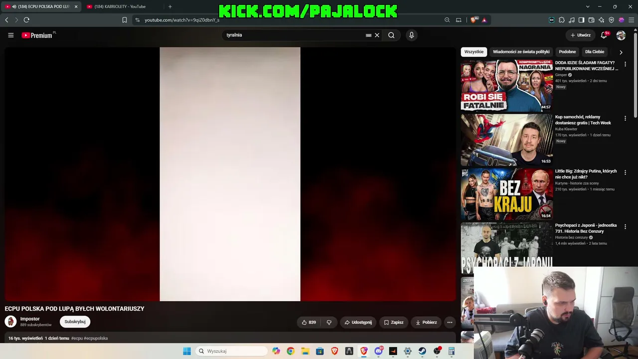Open more video actions three-dot menu

(450, 322)
